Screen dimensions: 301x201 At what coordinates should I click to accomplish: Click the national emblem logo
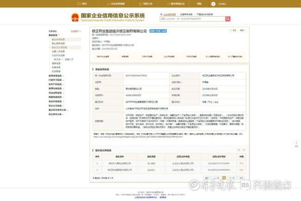(75, 17)
